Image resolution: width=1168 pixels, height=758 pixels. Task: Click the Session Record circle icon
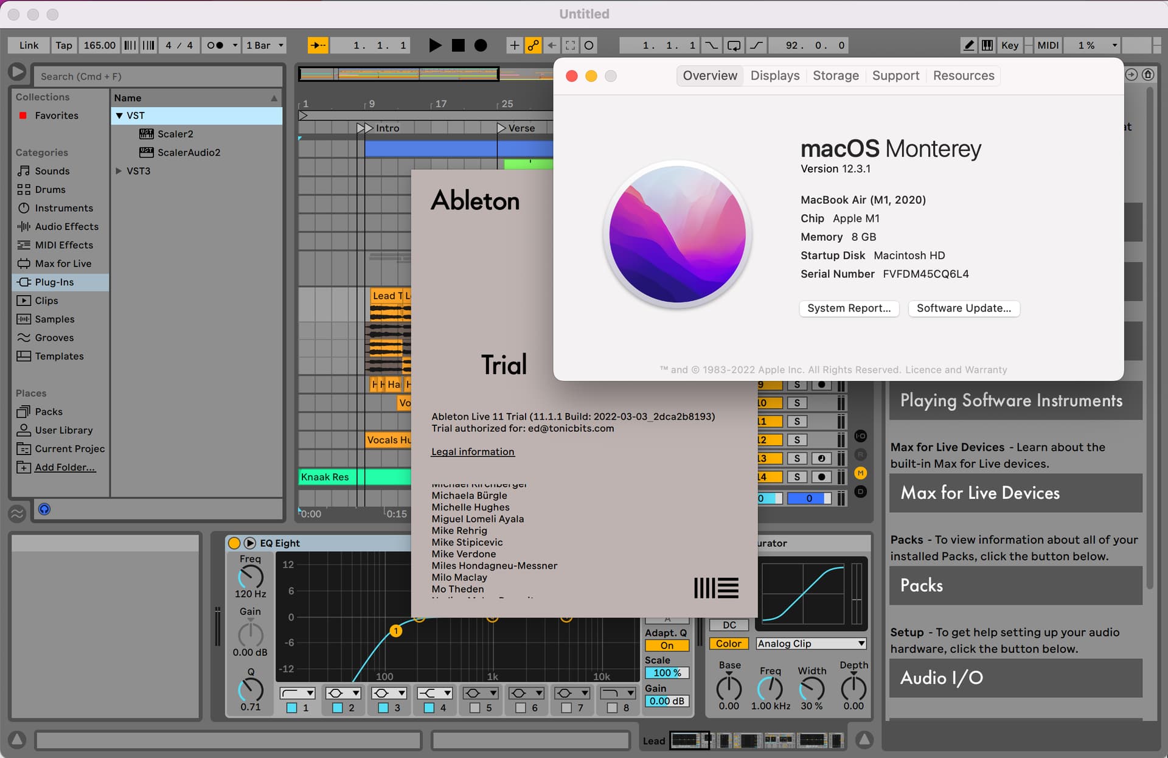coord(589,45)
